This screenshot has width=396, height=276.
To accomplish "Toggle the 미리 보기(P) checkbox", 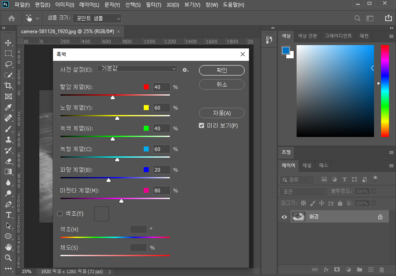I will click(201, 125).
